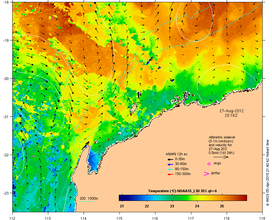Click the '0.5m/s (1kt 24h)' scale text

coord(221,153)
